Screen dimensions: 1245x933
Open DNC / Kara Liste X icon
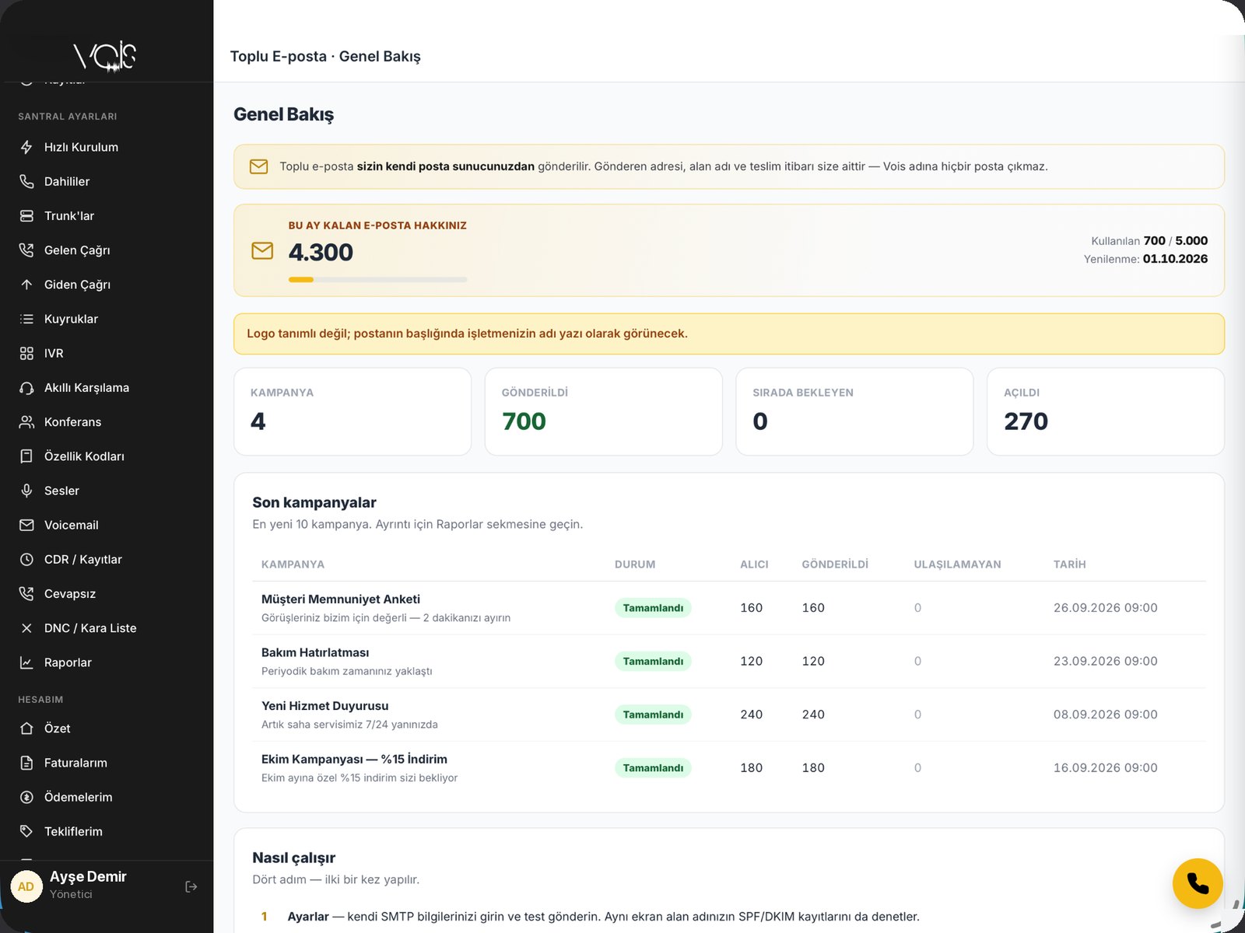coord(26,628)
